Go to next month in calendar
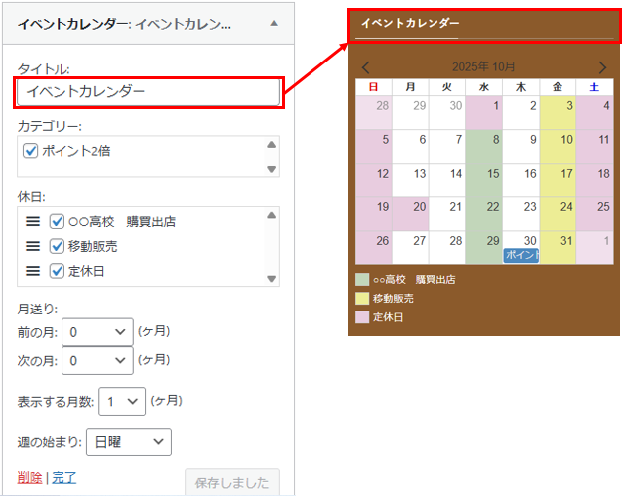 click(602, 67)
